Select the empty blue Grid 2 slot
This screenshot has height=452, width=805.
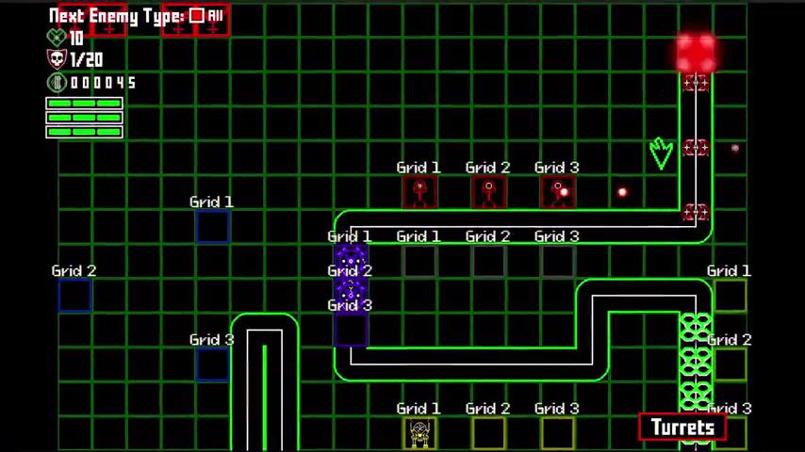pyautogui.click(x=74, y=296)
